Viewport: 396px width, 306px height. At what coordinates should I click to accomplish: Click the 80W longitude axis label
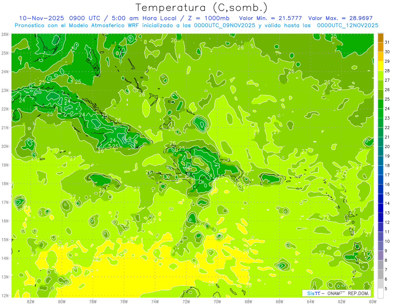click(62, 301)
